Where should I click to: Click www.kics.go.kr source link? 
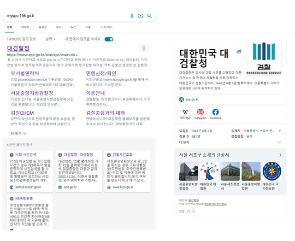(x=123, y=187)
